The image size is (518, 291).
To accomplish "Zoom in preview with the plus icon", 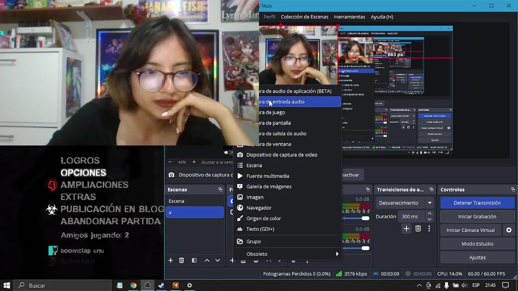I will coord(194,162).
